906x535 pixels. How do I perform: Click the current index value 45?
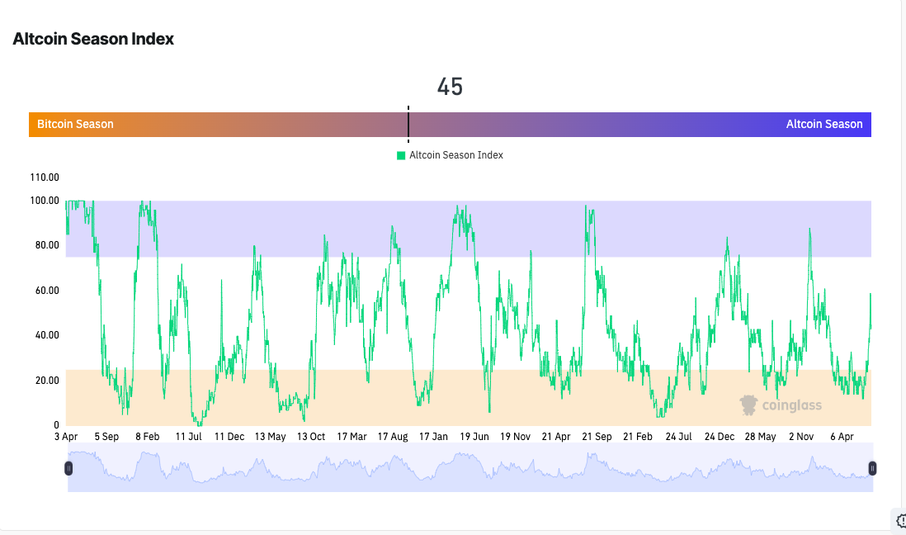[450, 87]
